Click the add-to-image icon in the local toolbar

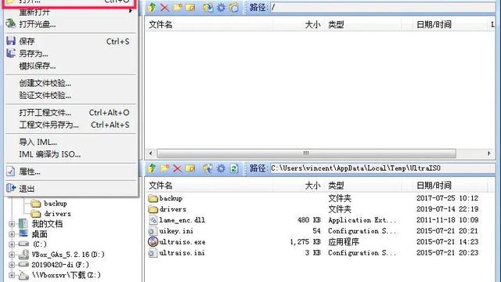click(208, 168)
